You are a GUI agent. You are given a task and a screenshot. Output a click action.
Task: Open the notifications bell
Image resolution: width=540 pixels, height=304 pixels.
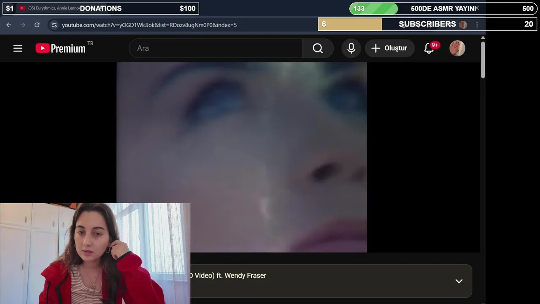coord(429,48)
